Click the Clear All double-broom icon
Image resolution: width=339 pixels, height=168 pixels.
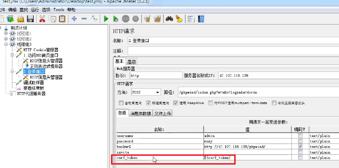pos(157,19)
